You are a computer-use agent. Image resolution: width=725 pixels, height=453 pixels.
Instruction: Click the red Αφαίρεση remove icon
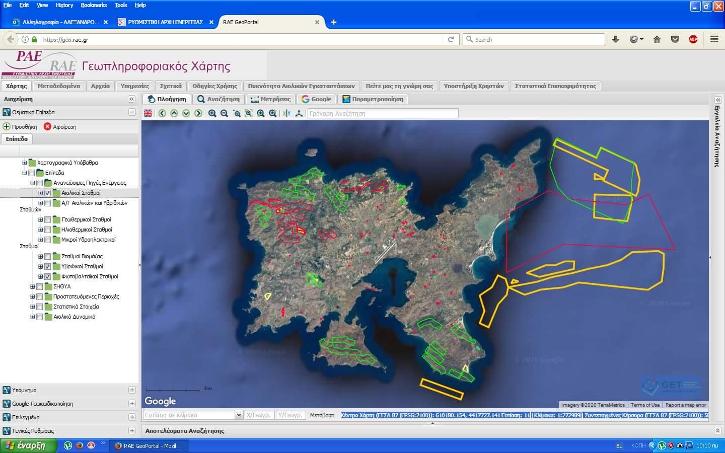pos(47,127)
